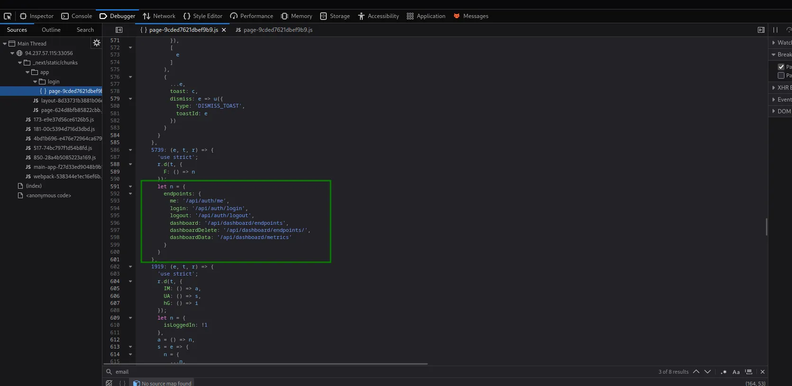Viewport: 792px width, 386px height.
Task: Open sources tree settings gear
Action: pyautogui.click(x=97, y=43)
